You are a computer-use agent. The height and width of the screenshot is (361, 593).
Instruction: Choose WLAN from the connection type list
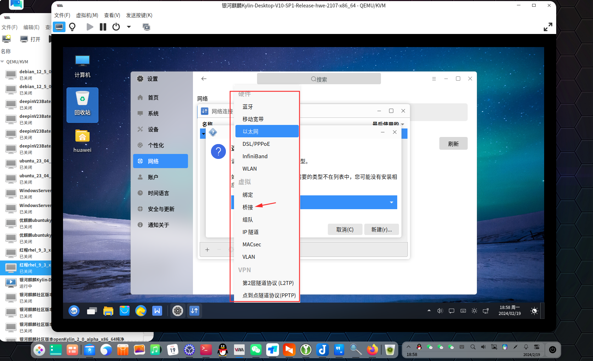coord(267,168)
